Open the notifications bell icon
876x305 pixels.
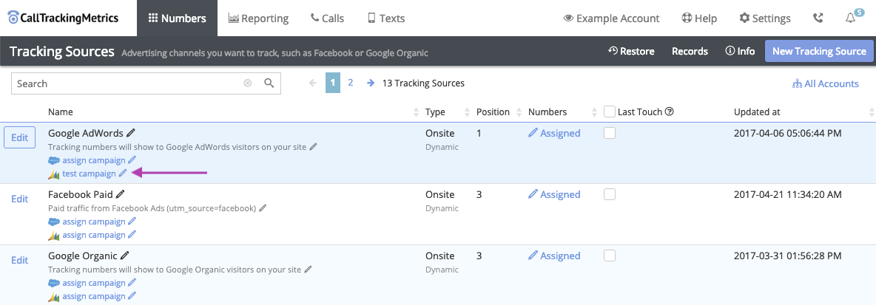[850, 18]
